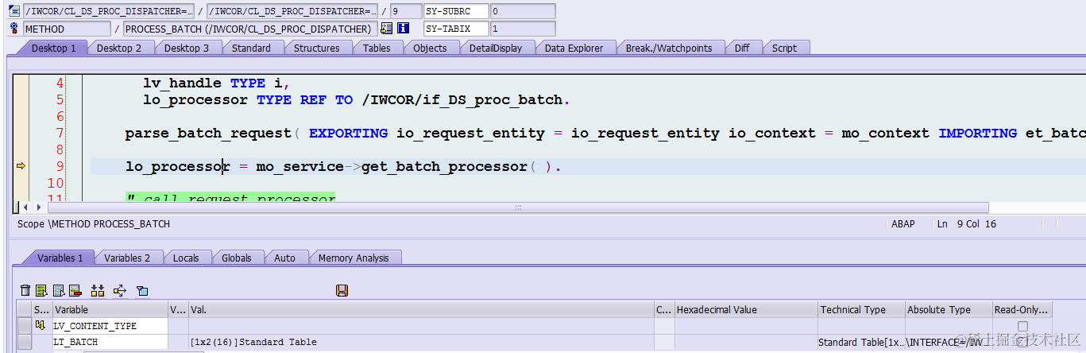Select the Variables 1 tab

(60, 258)
